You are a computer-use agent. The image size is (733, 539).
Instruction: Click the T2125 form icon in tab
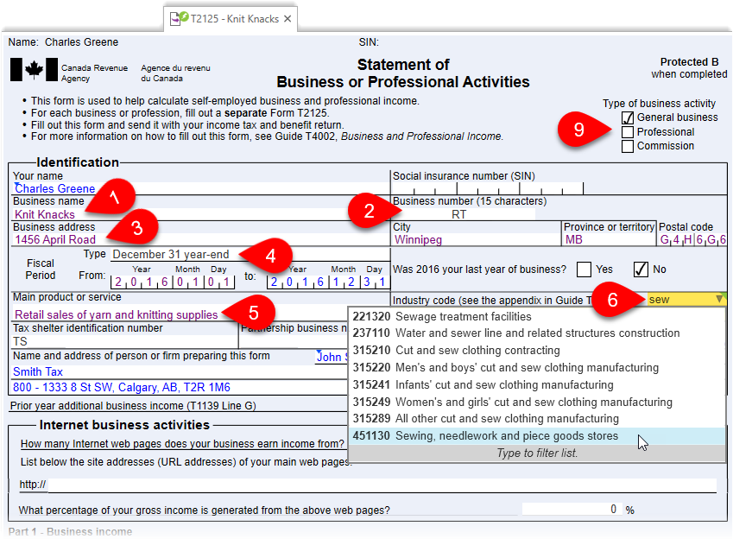[179, 19]
